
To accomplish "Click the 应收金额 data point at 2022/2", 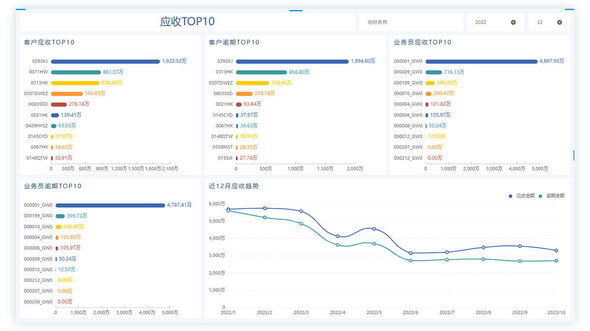I will (265, 208).
